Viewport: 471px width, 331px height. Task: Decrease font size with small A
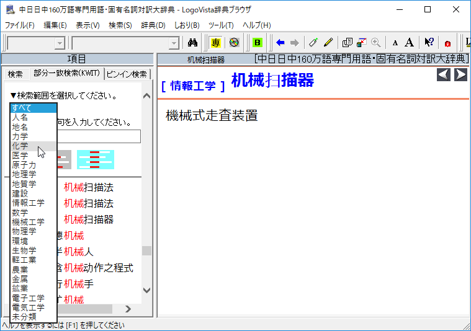click(x=395, y=43)
